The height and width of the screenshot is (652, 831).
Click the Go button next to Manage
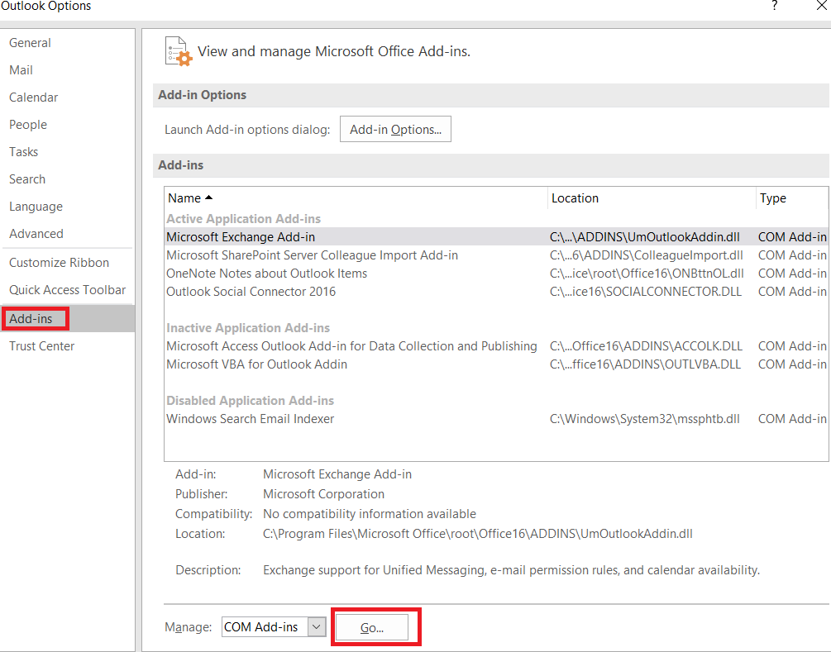pyautogui.click(x=372, y=628)
